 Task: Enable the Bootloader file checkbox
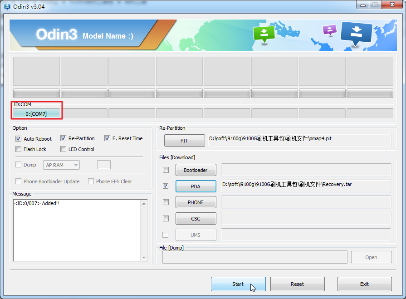pos(166,170)
